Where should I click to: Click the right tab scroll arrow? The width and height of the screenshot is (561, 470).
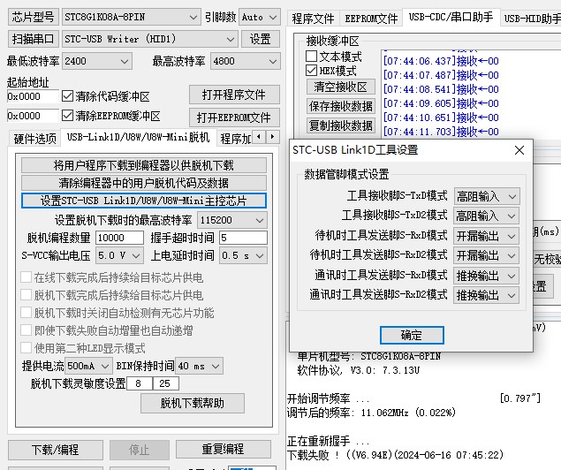coord(272,137)
